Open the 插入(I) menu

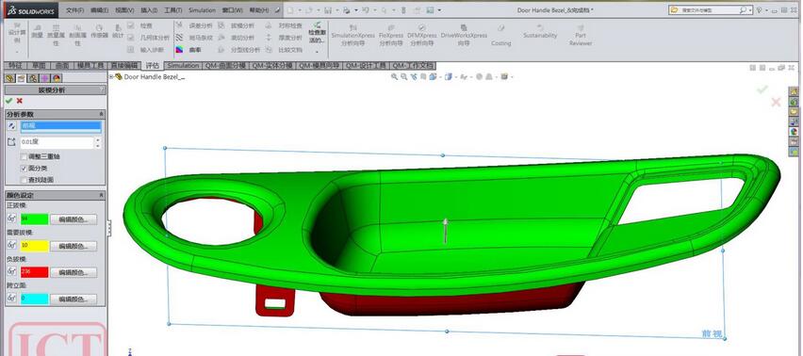click(x=149, y=10)
